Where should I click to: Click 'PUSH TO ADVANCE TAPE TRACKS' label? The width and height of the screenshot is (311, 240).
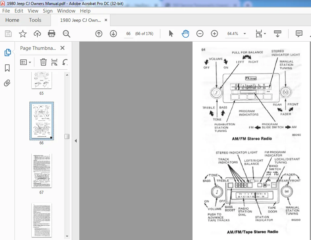[x=218, y=218]
